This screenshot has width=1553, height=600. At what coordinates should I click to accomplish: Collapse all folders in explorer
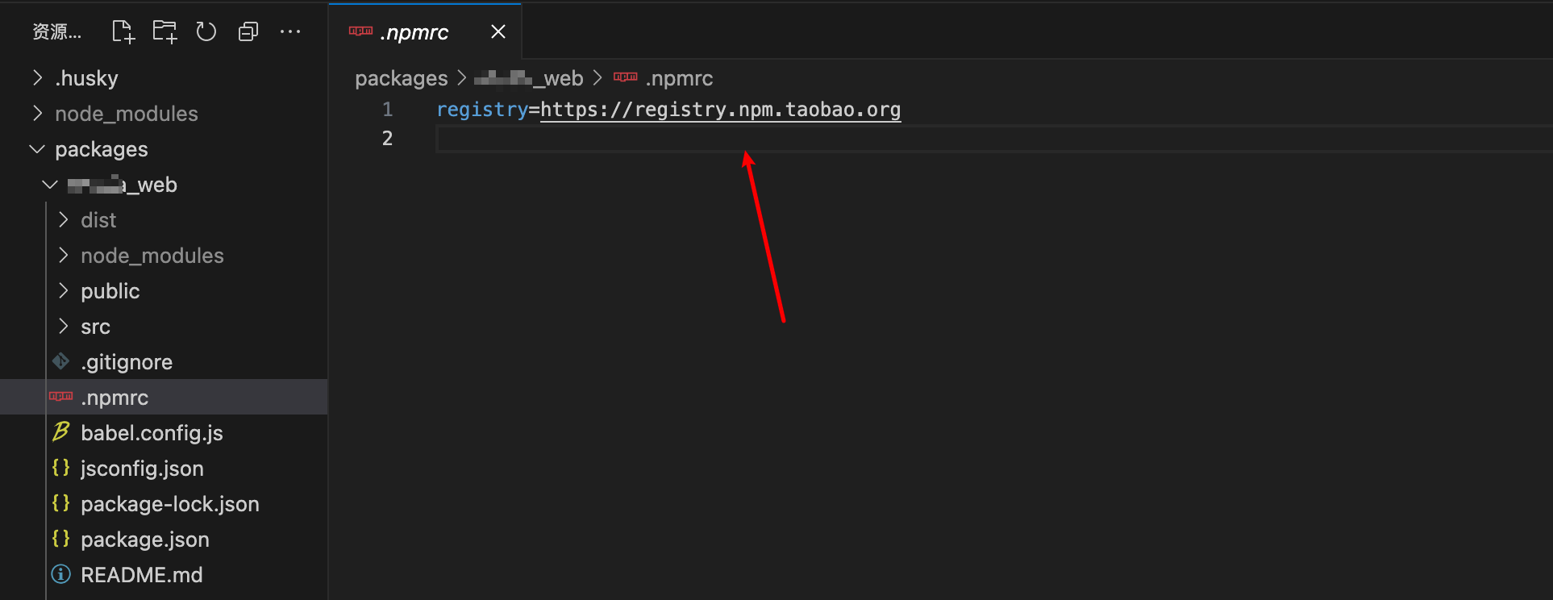click(x=248, y=32)
